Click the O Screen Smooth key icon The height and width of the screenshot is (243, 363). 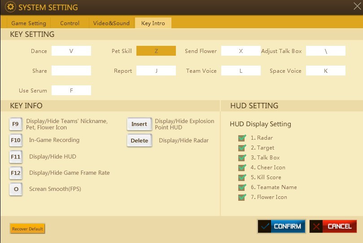pos(16,189)
